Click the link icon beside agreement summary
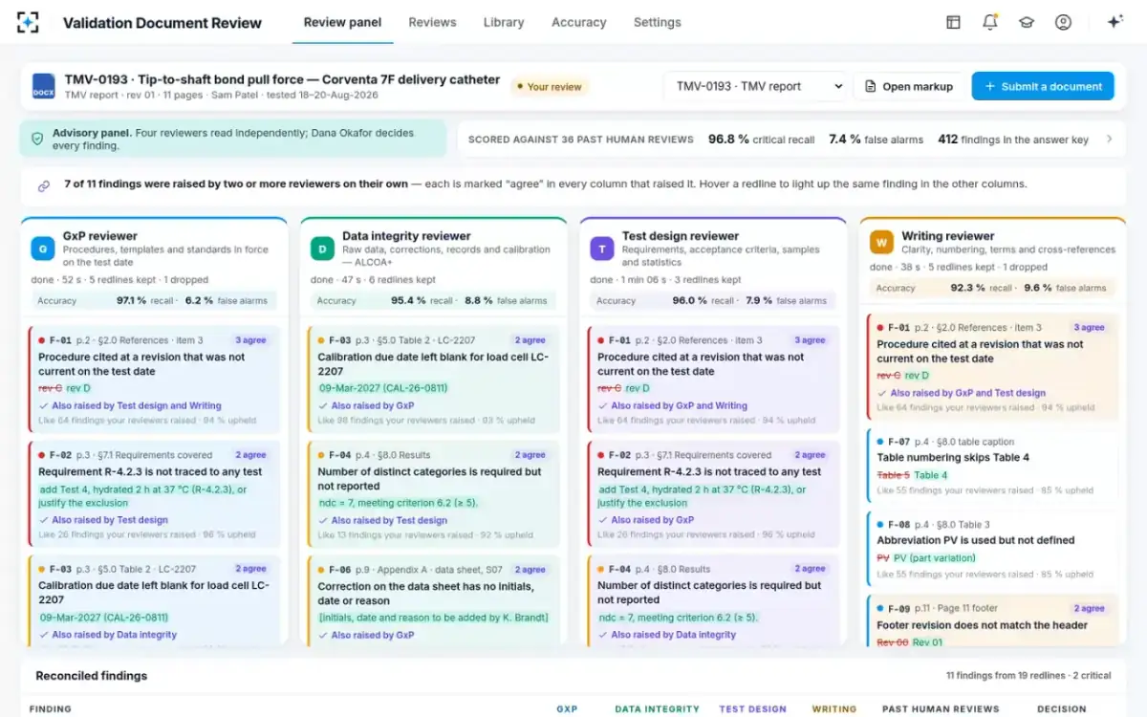This screenshot has height=717, width=1147. pos(43,186)
